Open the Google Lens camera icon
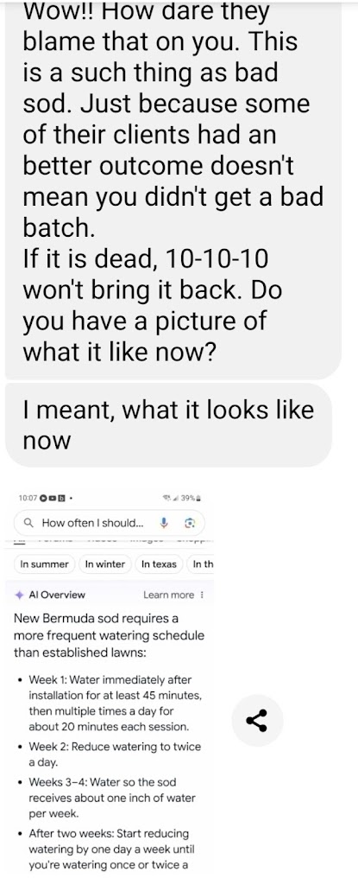The height and width of the screenshot is (885, 358). (x=190, y=523)
